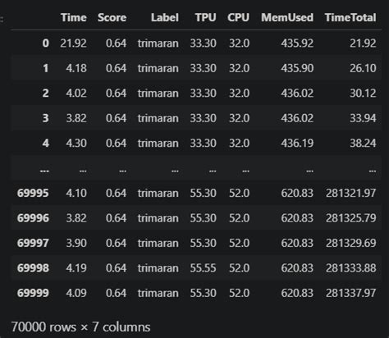This screenshot has height=338, width=389.
Task: Click the MemUsed column header
Action: click(x=287, y=18)
